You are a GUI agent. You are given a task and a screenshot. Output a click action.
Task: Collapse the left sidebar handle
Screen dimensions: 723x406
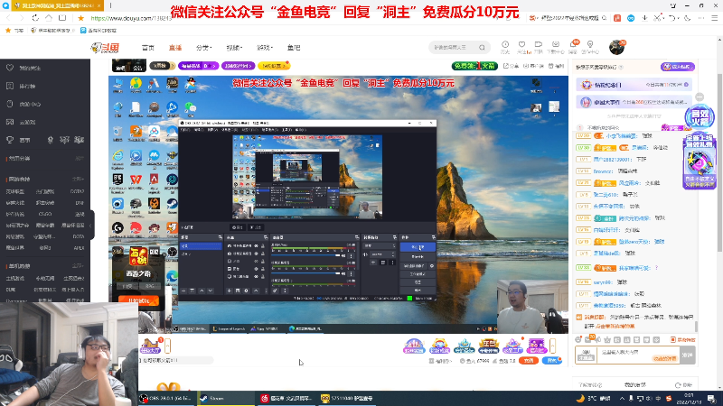[x=91, y=225]
